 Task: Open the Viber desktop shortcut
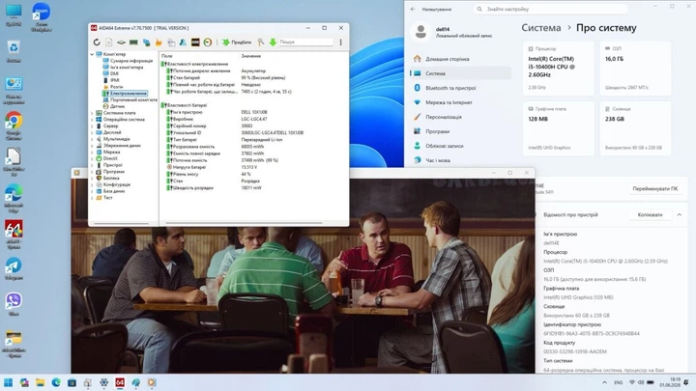point(14,304)
